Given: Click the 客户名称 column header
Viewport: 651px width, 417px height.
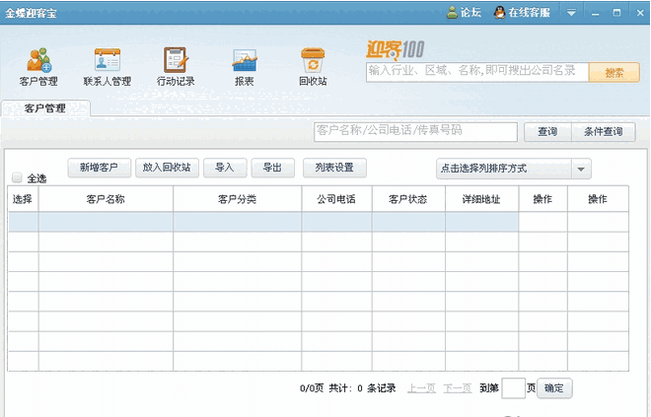Looking at the screenshot, I should [x=106, y=199].
